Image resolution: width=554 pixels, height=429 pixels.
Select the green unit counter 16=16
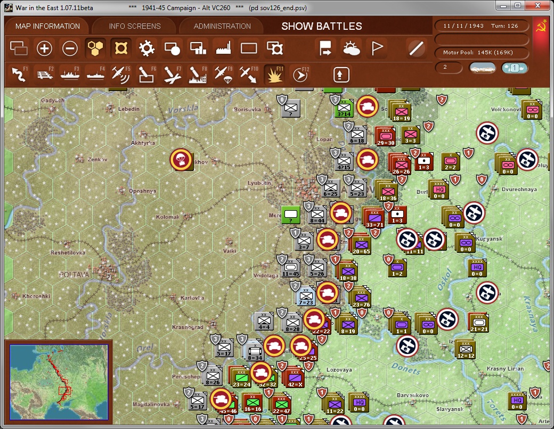[x=253, y=403]
